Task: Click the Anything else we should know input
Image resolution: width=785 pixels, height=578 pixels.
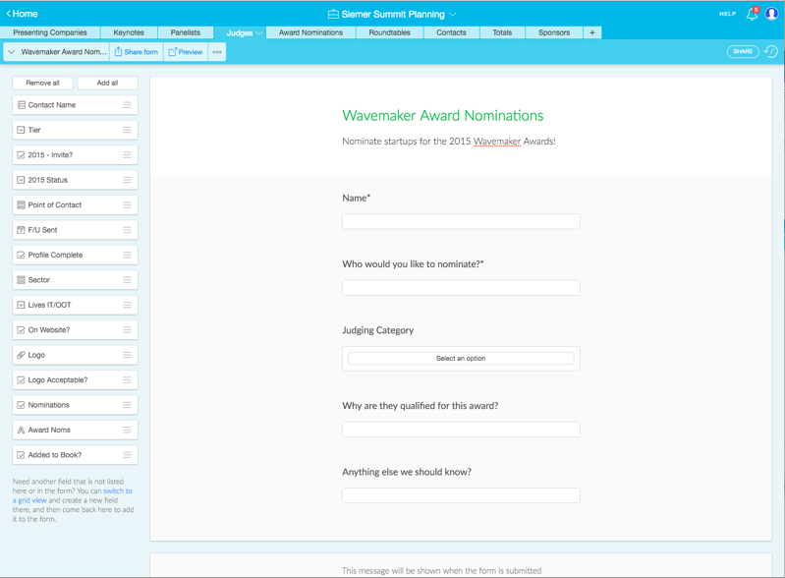Action: (x=461, y=495)
